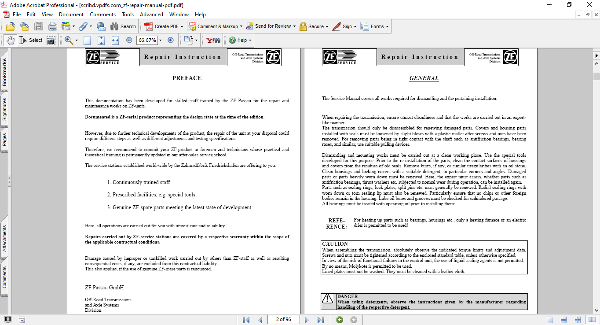This screenshot has width=600, height=325.
Task: Expand the Secure dropdown menu
Action: click(x=327, y=26)
